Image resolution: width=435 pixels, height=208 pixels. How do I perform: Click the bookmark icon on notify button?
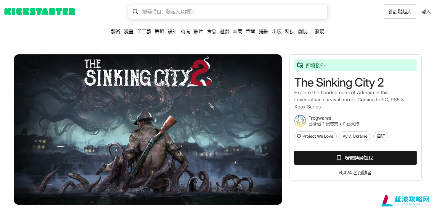click(339, 158)
